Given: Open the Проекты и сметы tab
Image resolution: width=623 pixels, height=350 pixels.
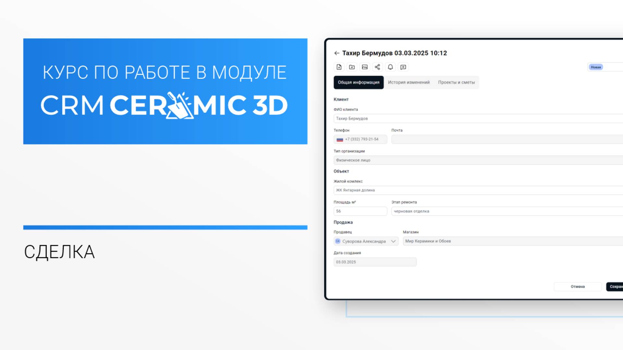Looking at the screenshot, I should click(x=456, y=82).
